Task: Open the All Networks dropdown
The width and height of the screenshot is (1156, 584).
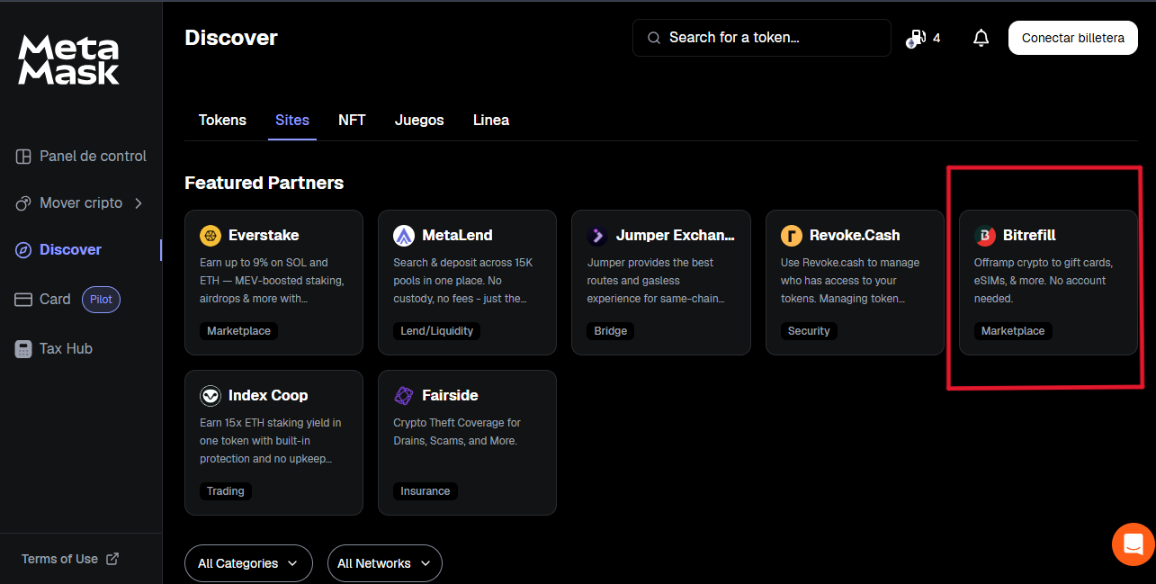Action: 384,563
